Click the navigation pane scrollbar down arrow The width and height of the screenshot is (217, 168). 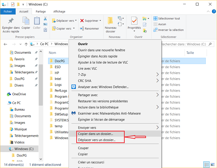tap(41, 159)
